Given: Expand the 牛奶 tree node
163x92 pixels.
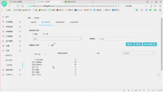Looking at the screenshot, I should tap(33, 72).
